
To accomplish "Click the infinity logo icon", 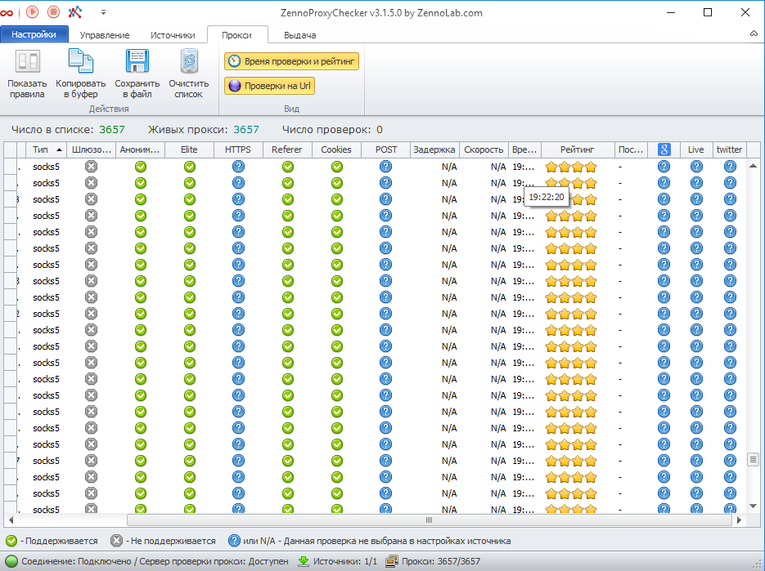I will 7,13.
